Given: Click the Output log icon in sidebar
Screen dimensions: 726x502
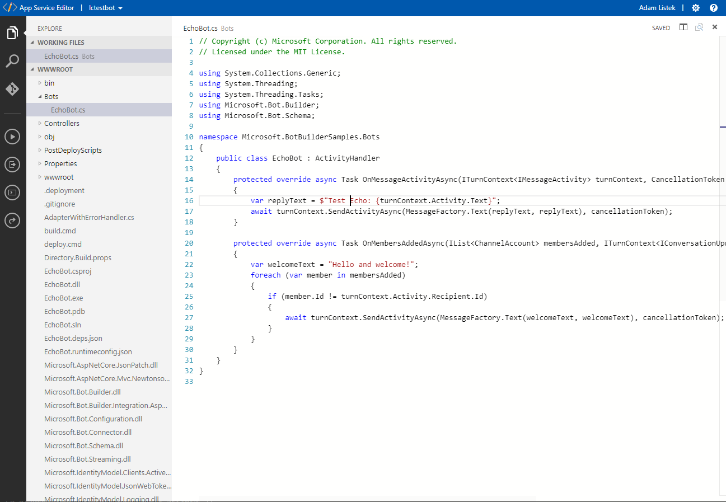Looking at the screenshot, I should (x=12, y=165).
